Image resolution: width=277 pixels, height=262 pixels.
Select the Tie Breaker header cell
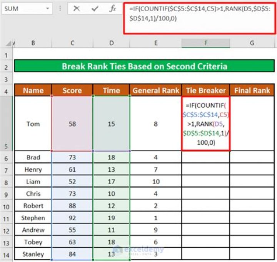pos(206,90)
